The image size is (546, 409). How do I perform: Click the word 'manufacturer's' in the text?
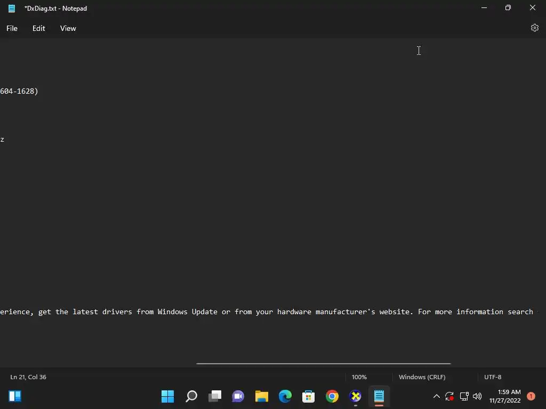(345, 312)
